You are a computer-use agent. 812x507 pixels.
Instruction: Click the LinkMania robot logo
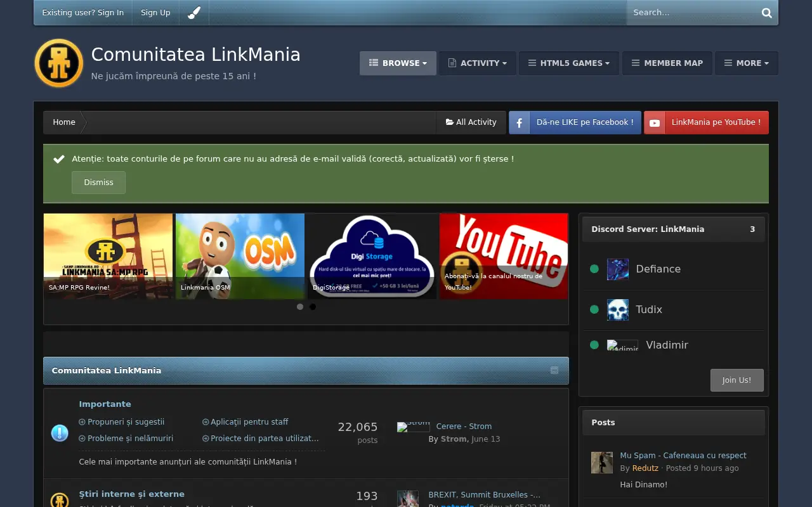(x=59, y=63)
